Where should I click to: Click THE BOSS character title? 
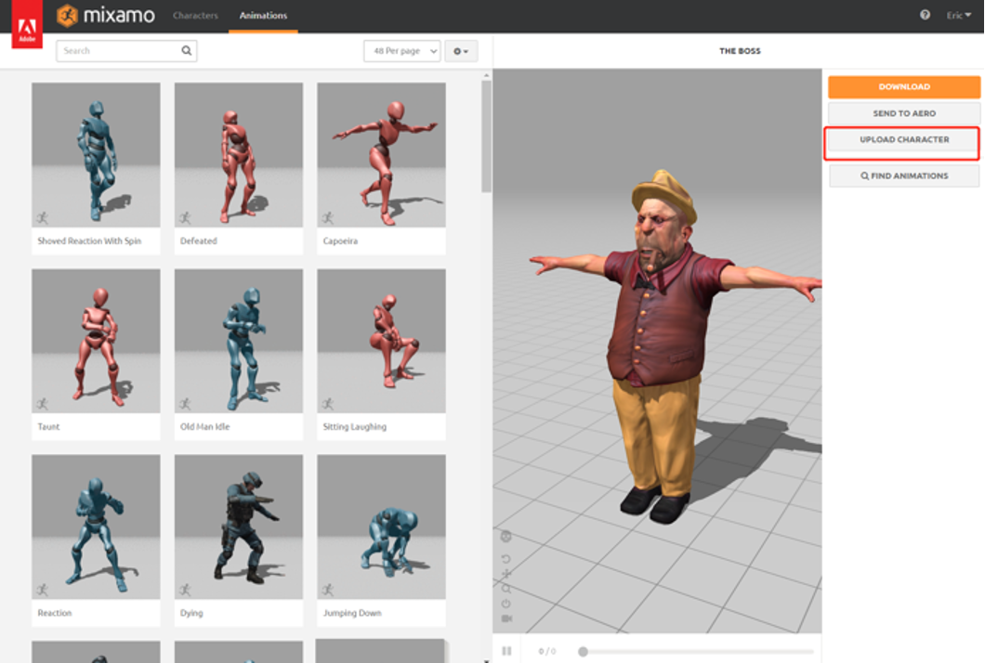tap(740, 51)
